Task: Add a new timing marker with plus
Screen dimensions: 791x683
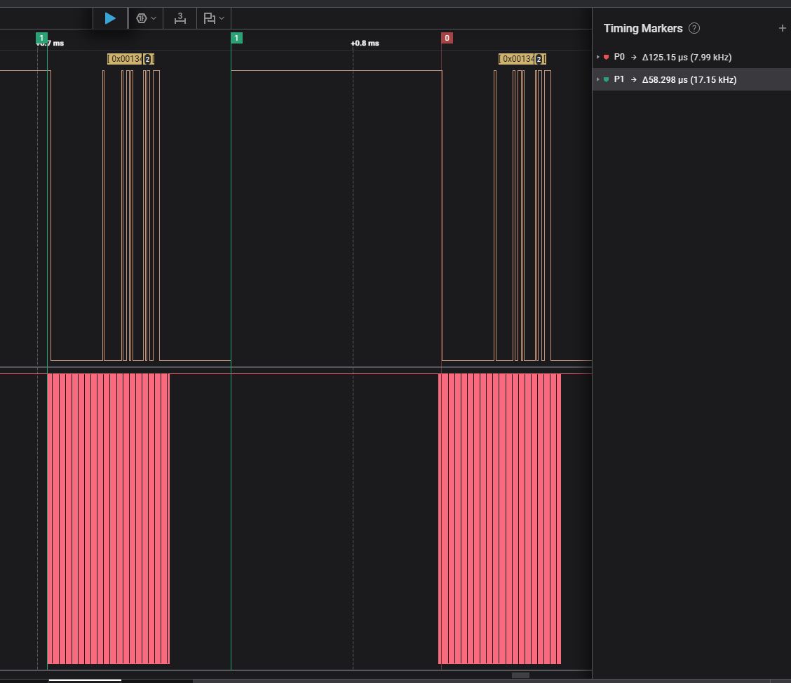Action: [782, 28]
